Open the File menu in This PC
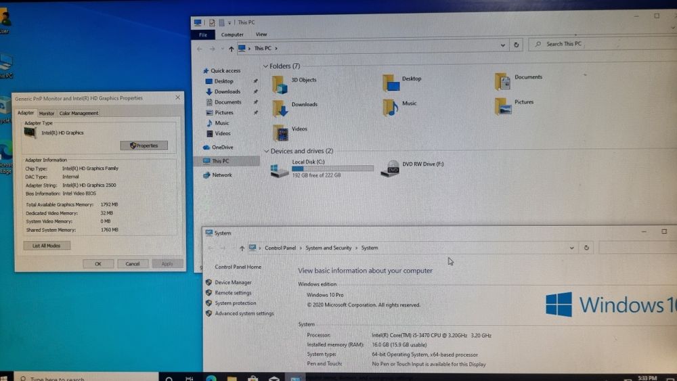 click(x=203, y=35)
